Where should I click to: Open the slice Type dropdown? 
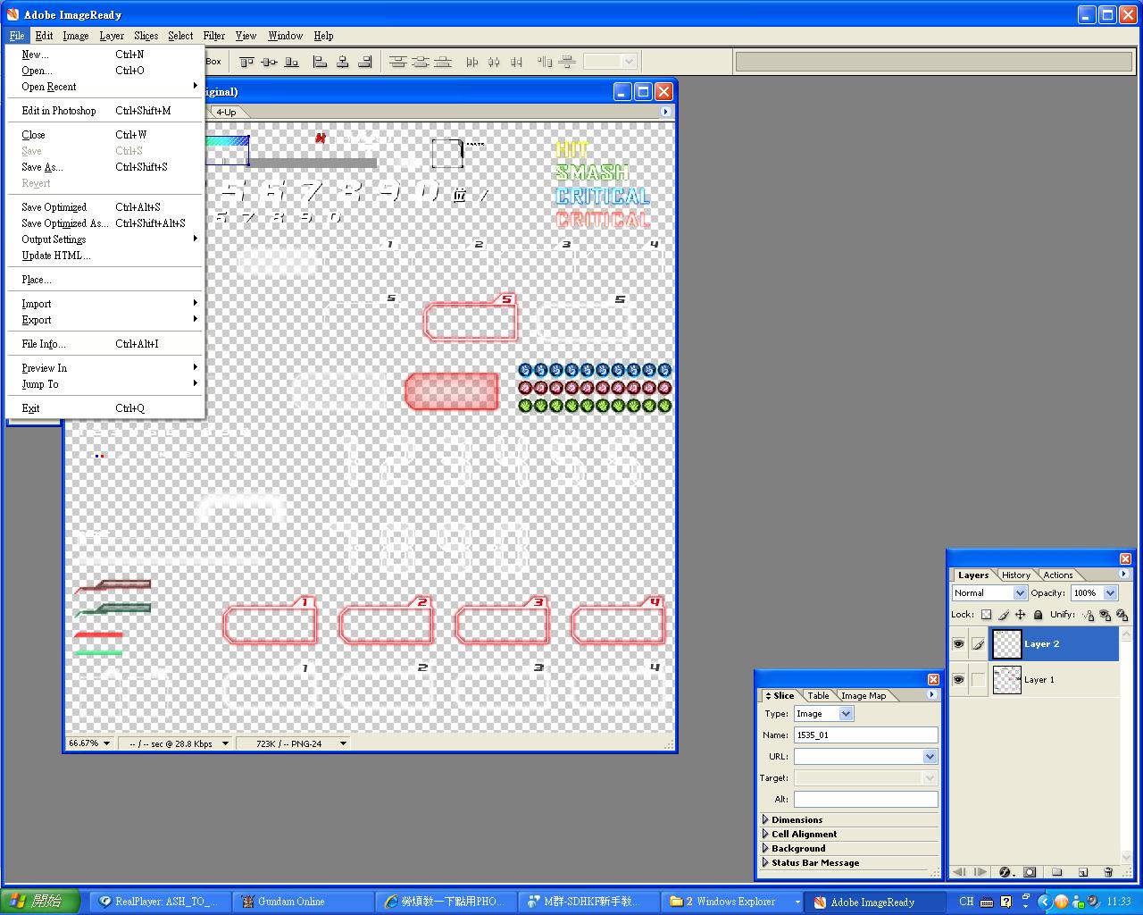[x=846, y=714]
